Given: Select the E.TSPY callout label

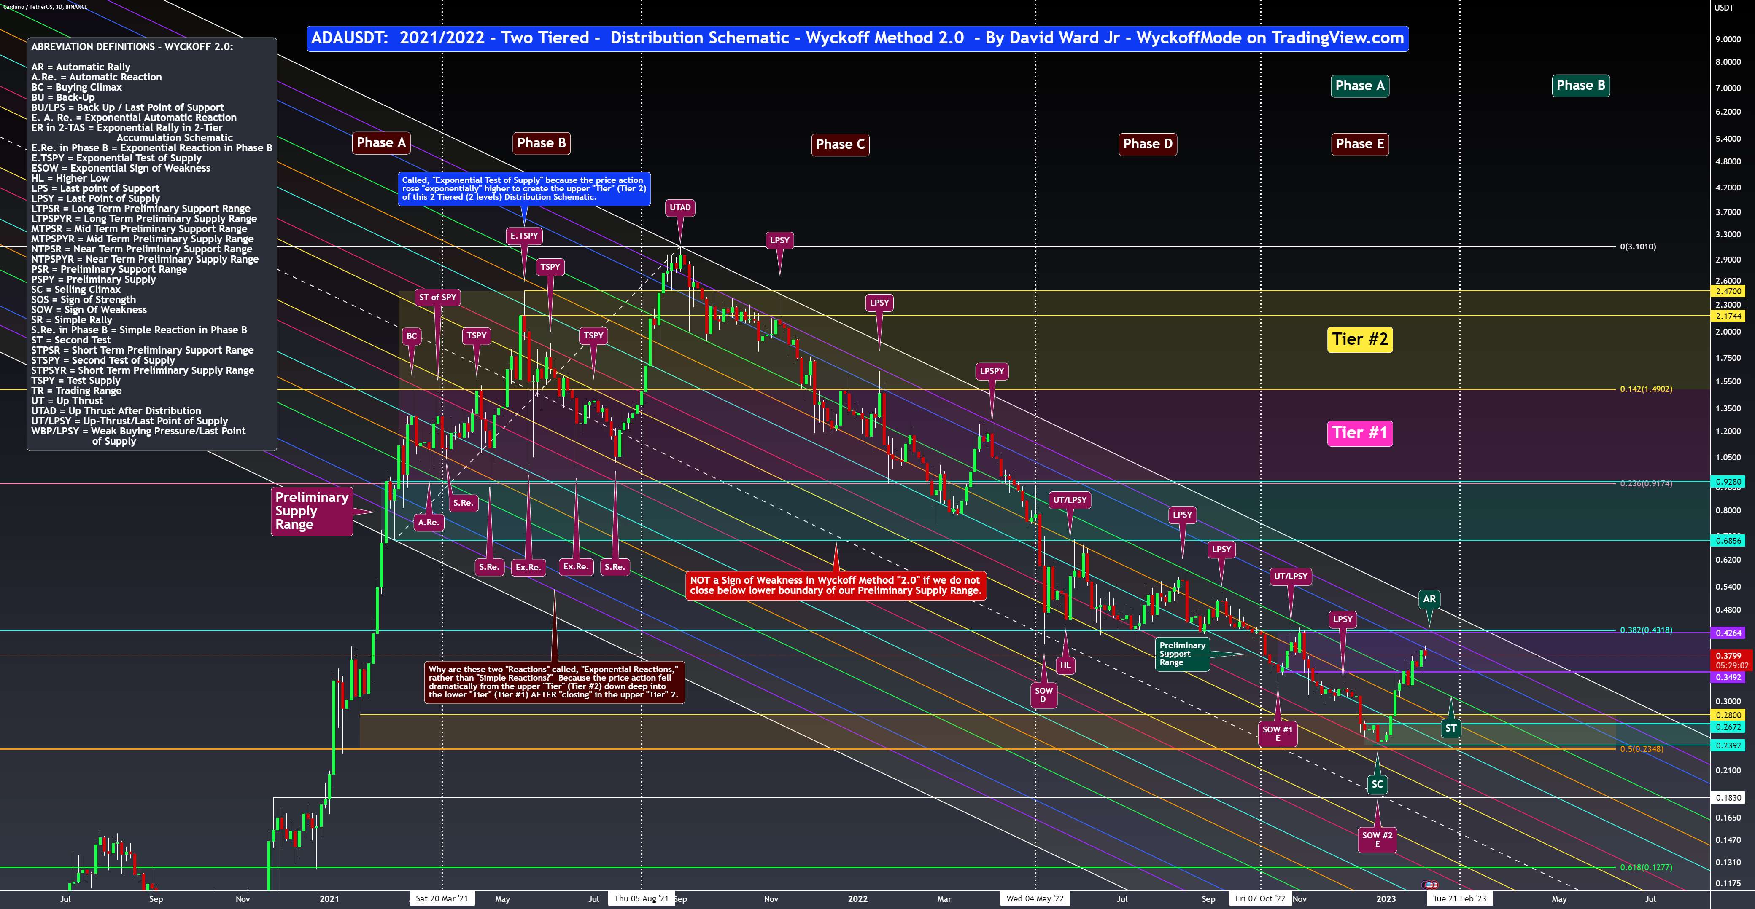Looking at the screenshot, I should [x=524, y=236].
